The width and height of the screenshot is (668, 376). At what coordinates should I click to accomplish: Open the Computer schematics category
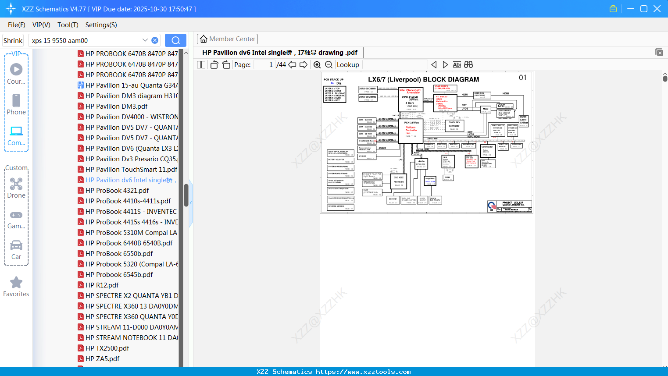[x=16, y=135]
